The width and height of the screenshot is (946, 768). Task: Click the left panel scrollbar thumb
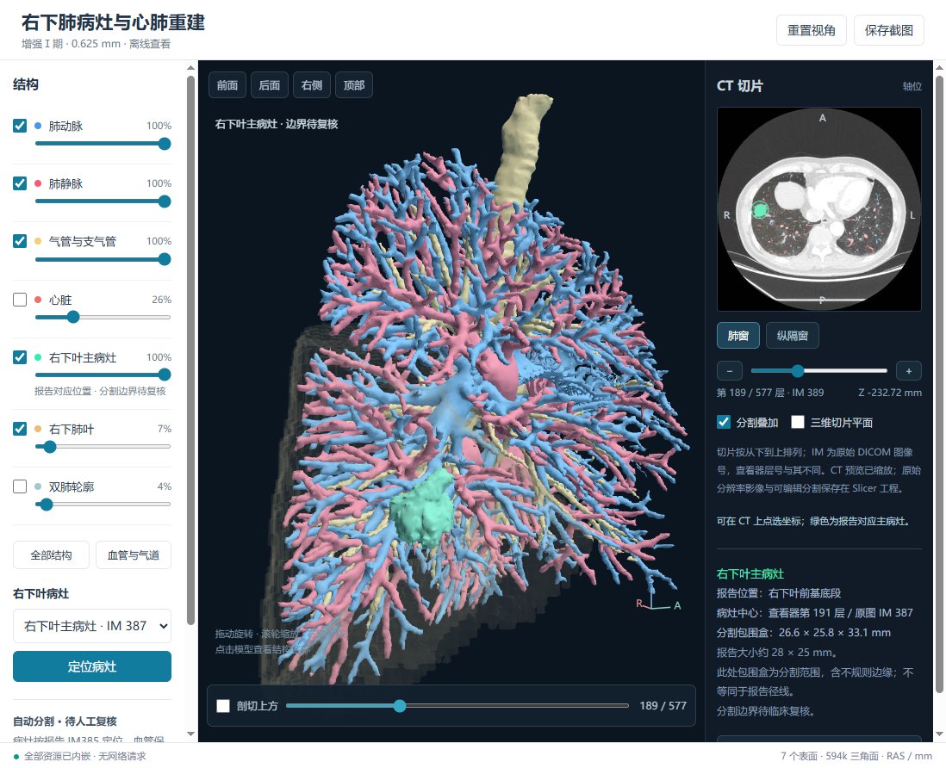click(x=191, y=350)
